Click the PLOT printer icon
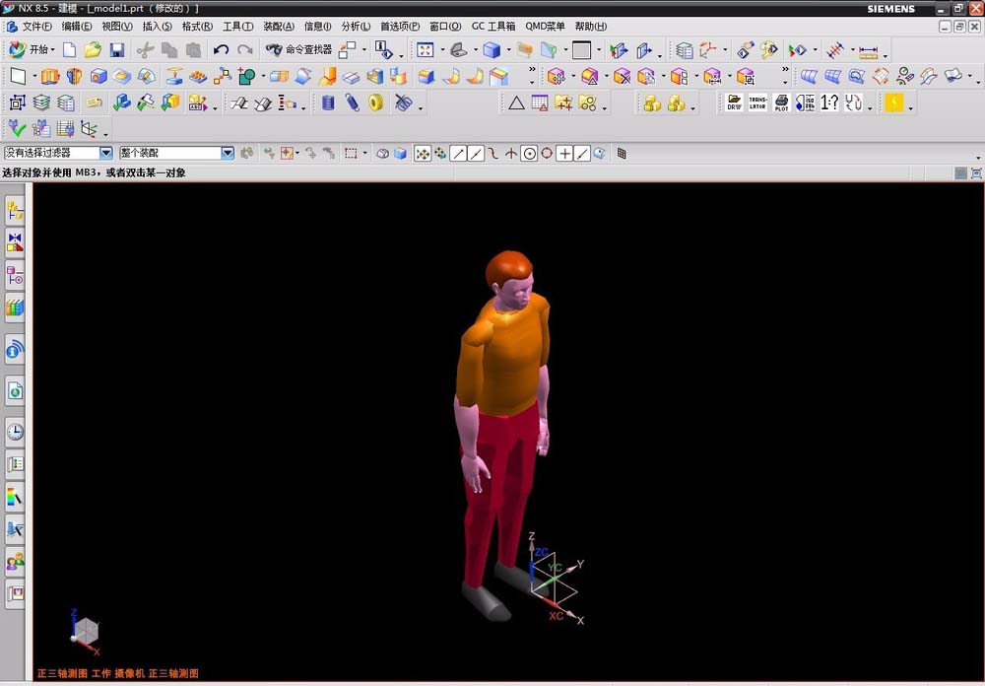 pyautogui.click(x=781, y=103)
